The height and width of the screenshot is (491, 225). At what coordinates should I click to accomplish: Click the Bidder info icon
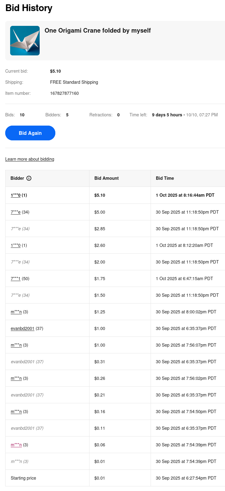tap(29, 178)
